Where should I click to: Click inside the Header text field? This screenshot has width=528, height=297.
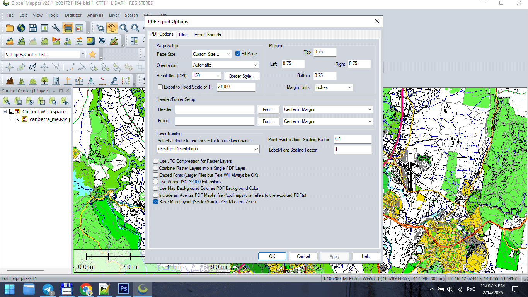coord(215,109)
